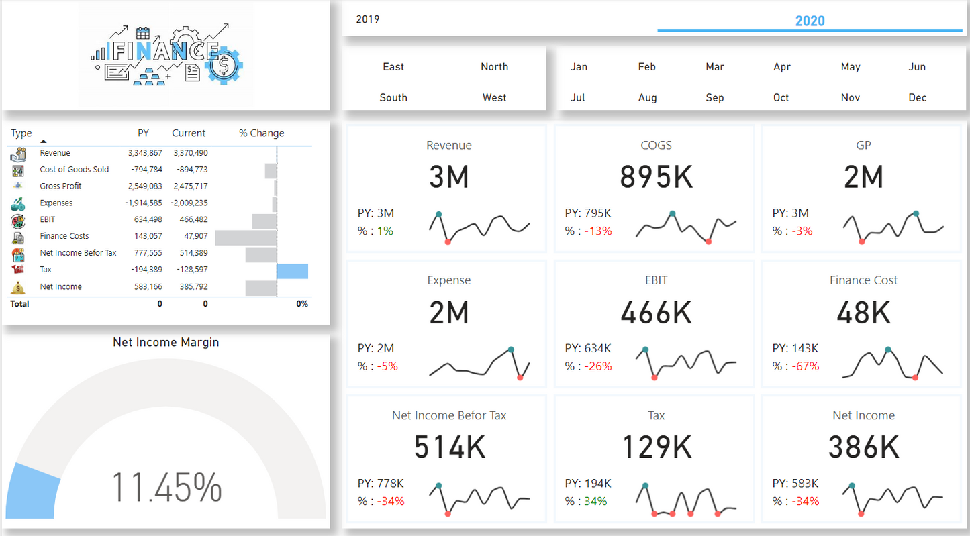The width and height of the screenshot is (970, 536).
Task: Click the Finance Costs row icon
Action: (x=18, y=237)
